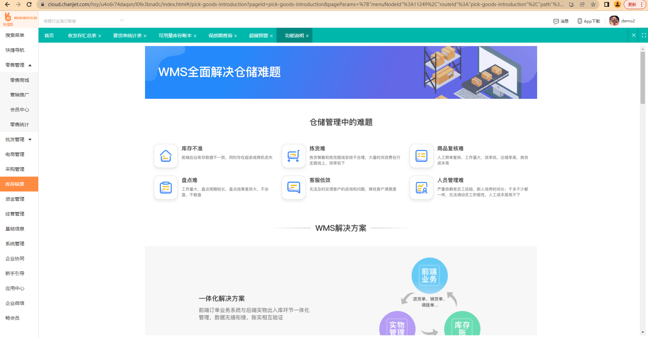Click the demo2 user avatar
The image size is (648, 338).
tap(614, 21)
